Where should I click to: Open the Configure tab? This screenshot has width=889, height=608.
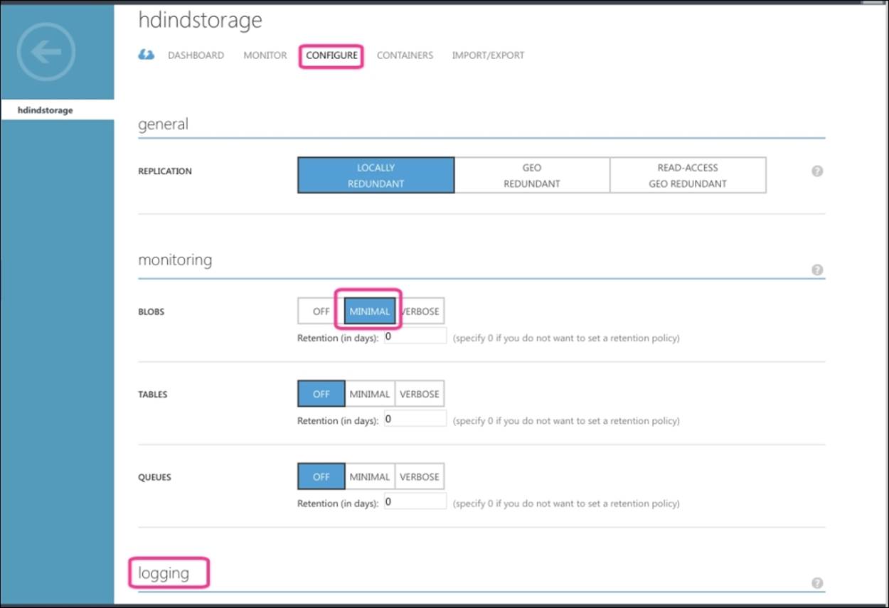tap(331, 55)
